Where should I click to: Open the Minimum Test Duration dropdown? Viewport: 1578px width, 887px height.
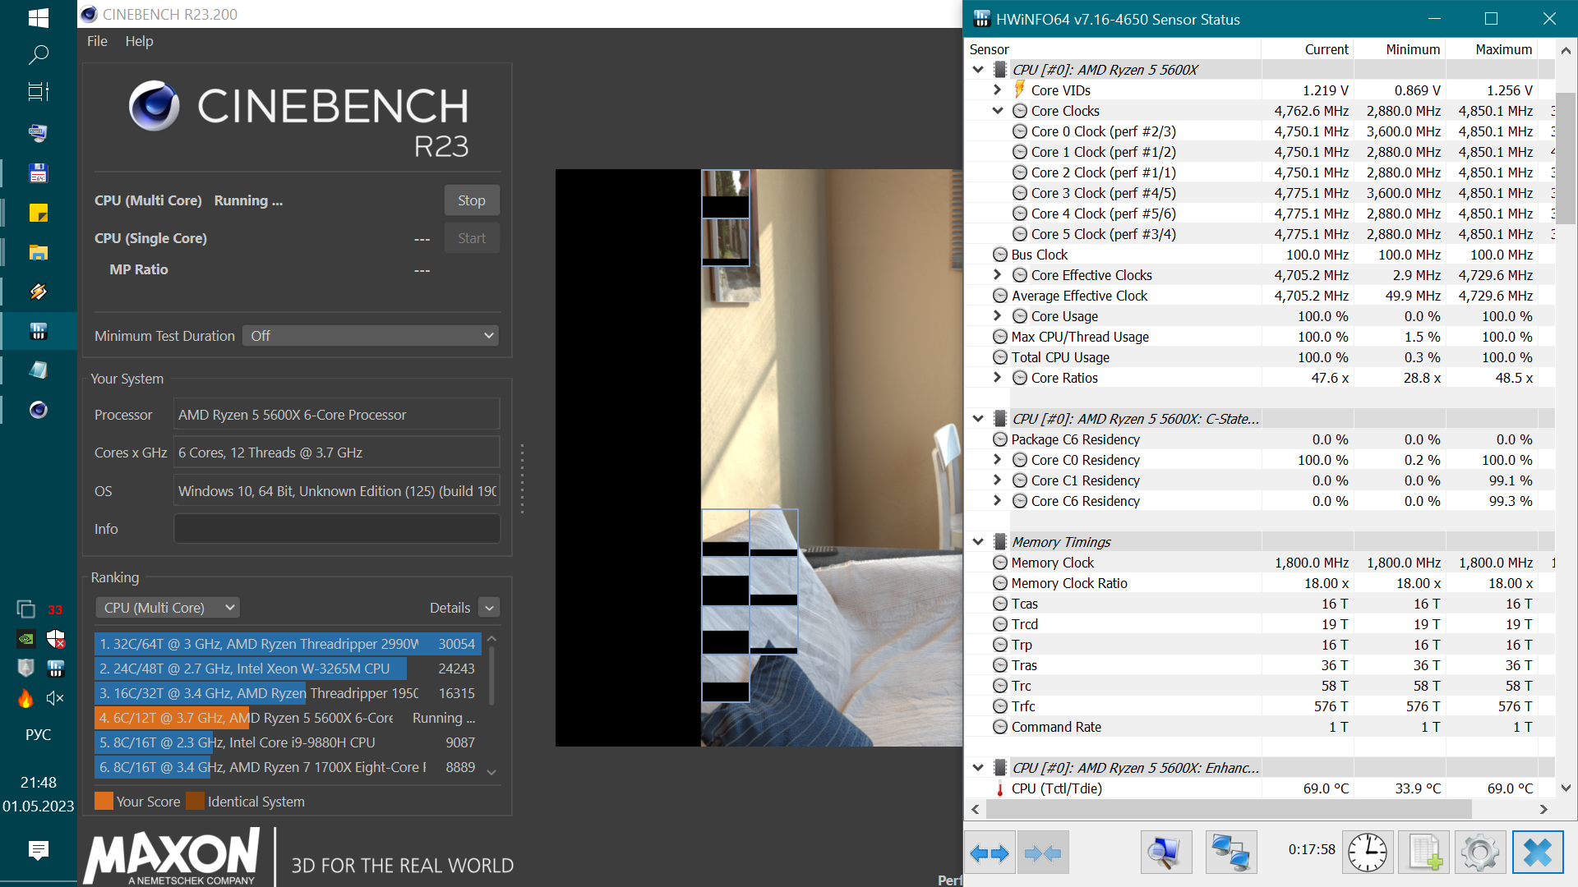pyautogui.click(x=371, y=336)
